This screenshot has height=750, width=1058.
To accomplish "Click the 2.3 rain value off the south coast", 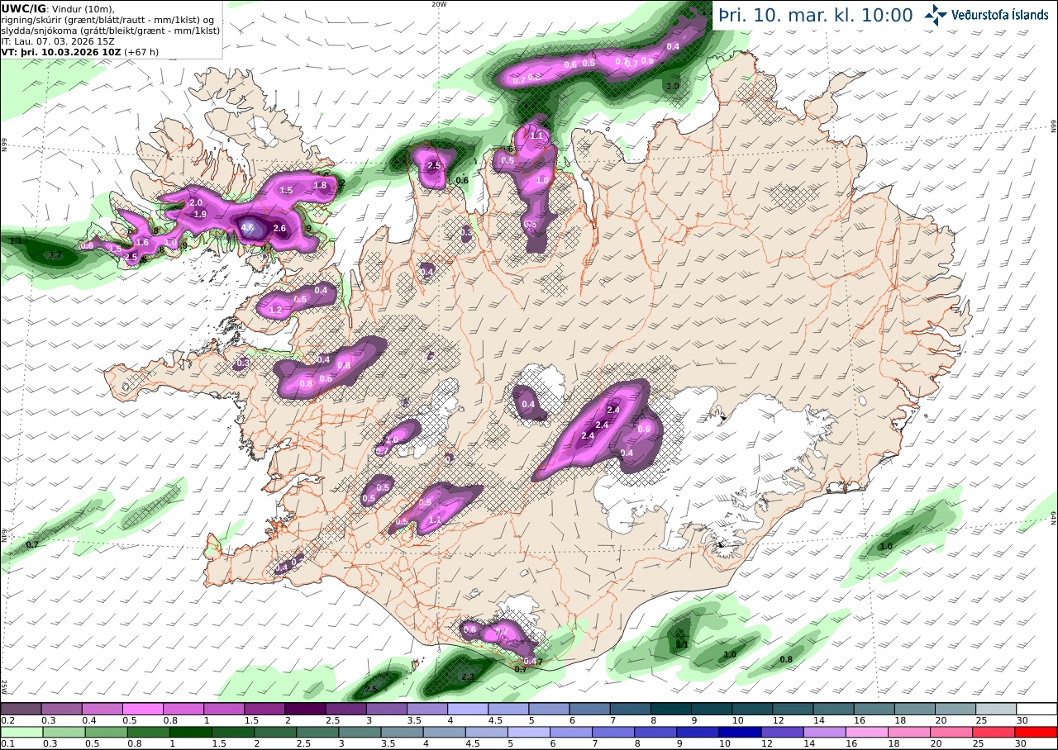I will tap(467, 676).
